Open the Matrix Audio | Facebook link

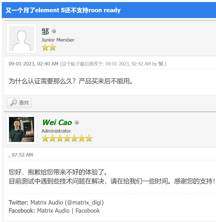click(x=68, y=211)
